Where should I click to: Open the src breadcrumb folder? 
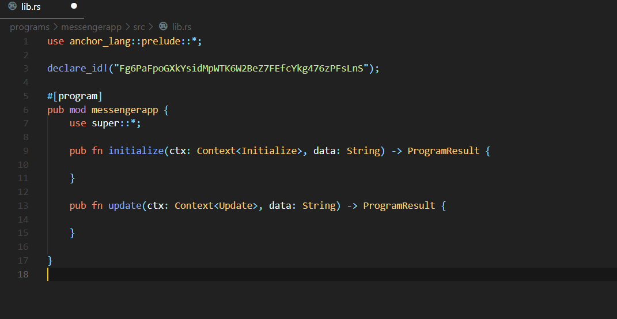[139, 27]
